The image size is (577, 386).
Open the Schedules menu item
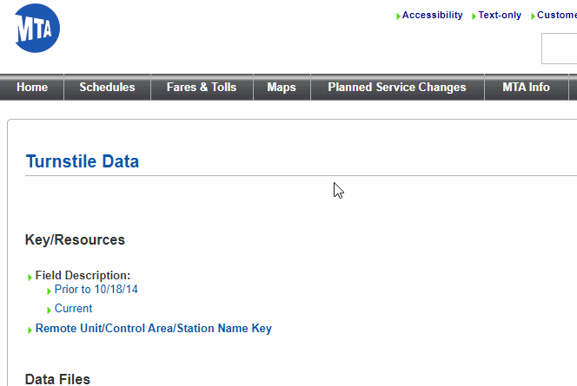107,88
